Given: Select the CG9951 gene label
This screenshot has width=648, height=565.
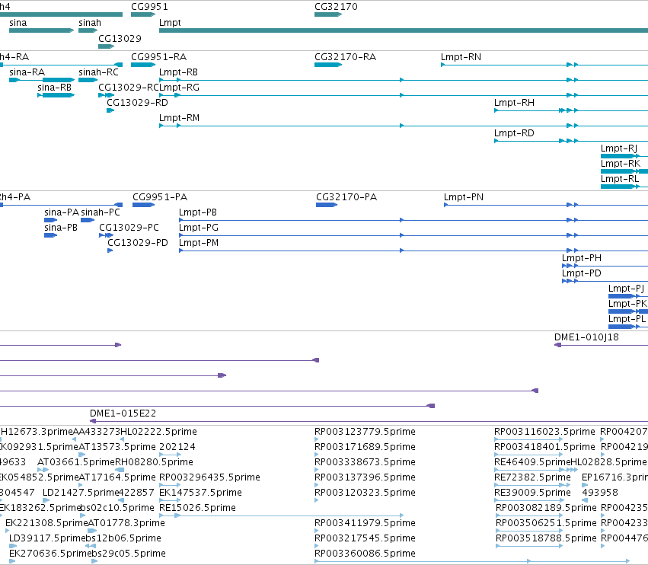Looking at the screenshot, I should pos(149,7).
